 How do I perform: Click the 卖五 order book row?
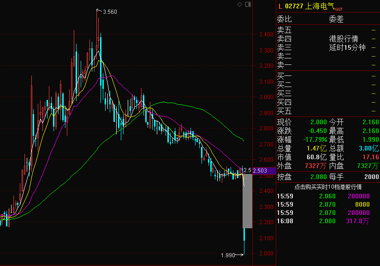[x=284, y=29]
